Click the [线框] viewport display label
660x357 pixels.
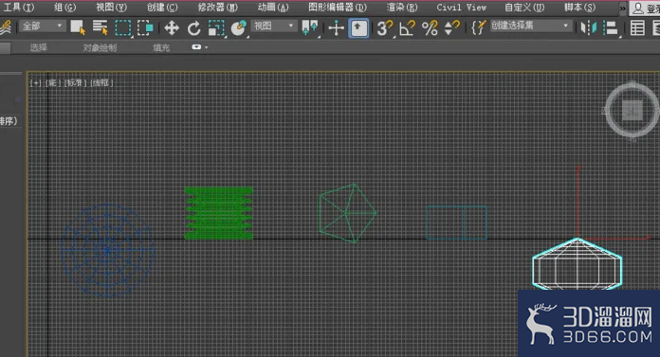pyautogui.click(x=101, y=82)
